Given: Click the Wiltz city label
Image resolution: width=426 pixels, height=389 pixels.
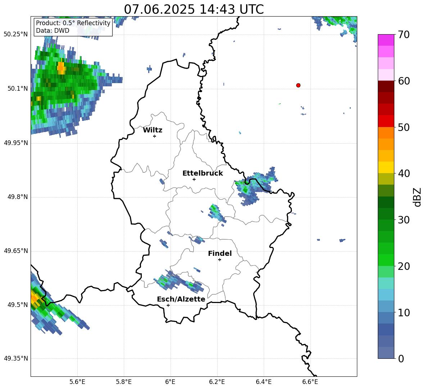Looking at the screenshot, I should click(x=153, y=130).
